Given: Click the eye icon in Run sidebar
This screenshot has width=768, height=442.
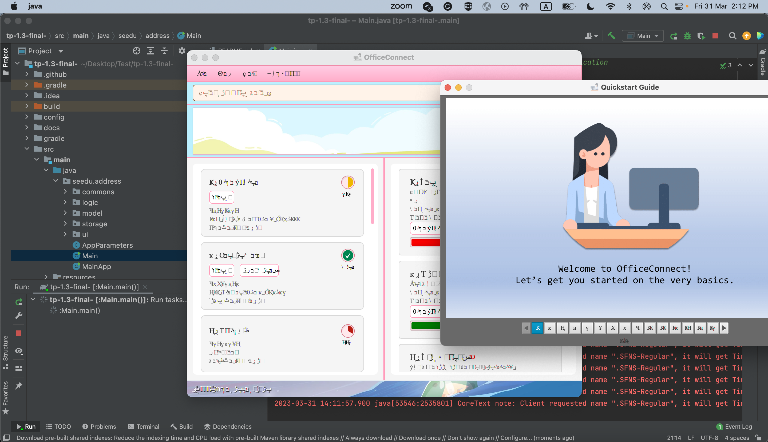Looking at the screenshot, I should 19,351.
